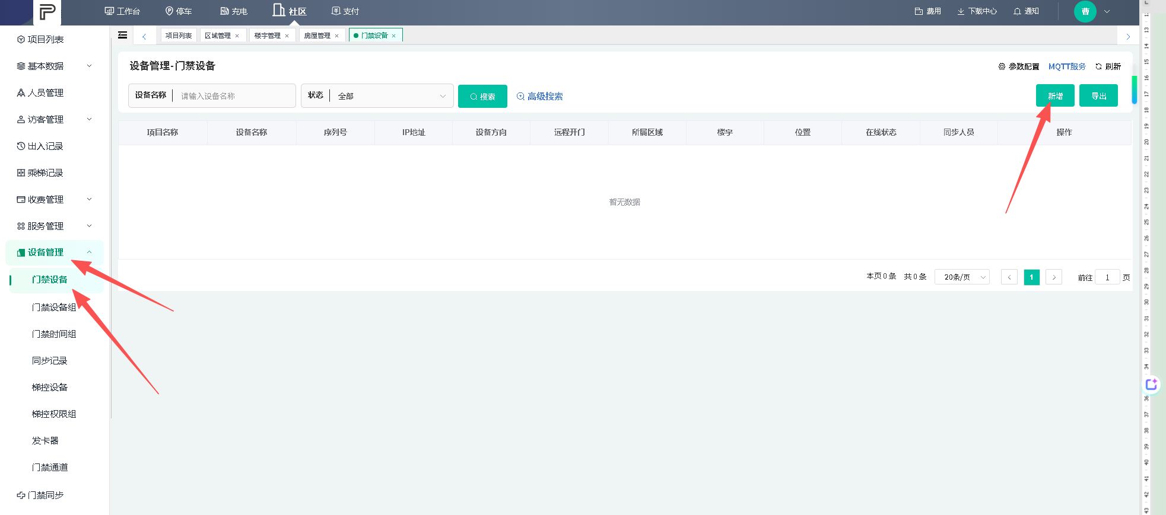Select 门禁设备组 in the sidebar
1166x515 pixels.
point(54,307)
